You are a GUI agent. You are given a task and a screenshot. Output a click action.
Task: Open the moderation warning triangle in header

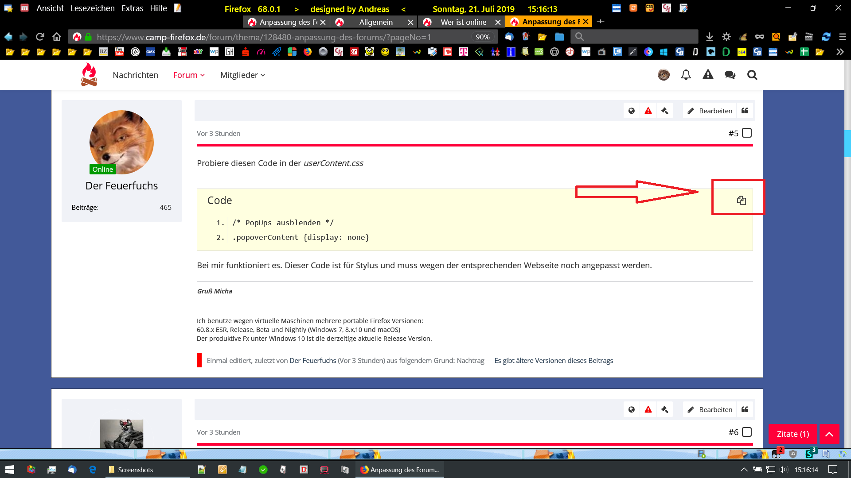click(708, 75)
